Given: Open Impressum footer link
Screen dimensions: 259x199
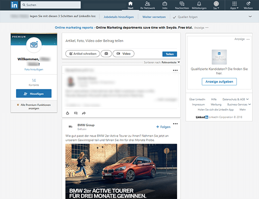Looking at the screenshot, I should pyautogui.click(x=198, y=104).
